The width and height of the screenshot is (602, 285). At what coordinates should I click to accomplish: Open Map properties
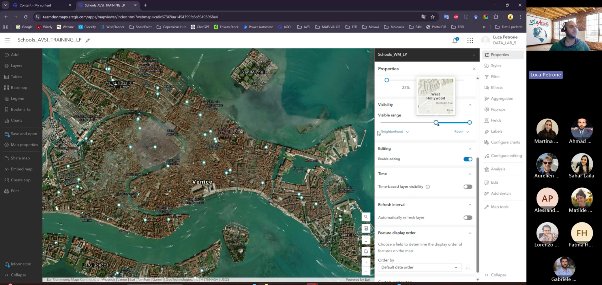[x=21, y=145]
